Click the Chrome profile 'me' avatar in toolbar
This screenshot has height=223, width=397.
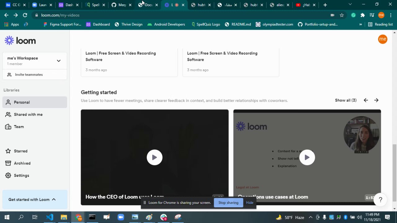pos(381,15)
